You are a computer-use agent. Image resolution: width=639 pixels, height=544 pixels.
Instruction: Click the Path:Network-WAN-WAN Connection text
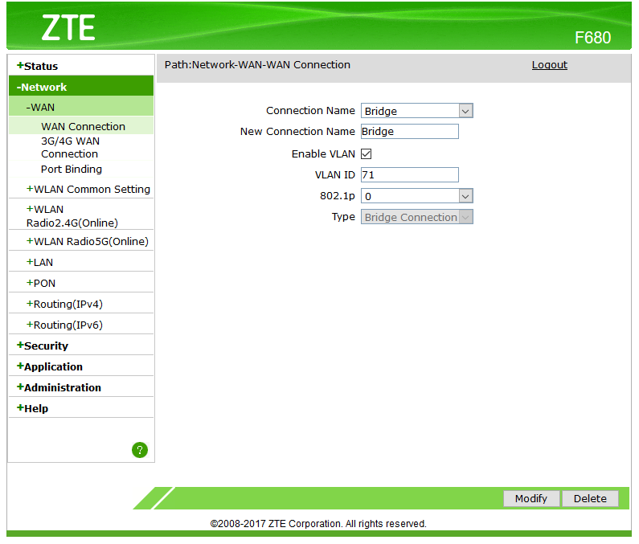[257, 65]
